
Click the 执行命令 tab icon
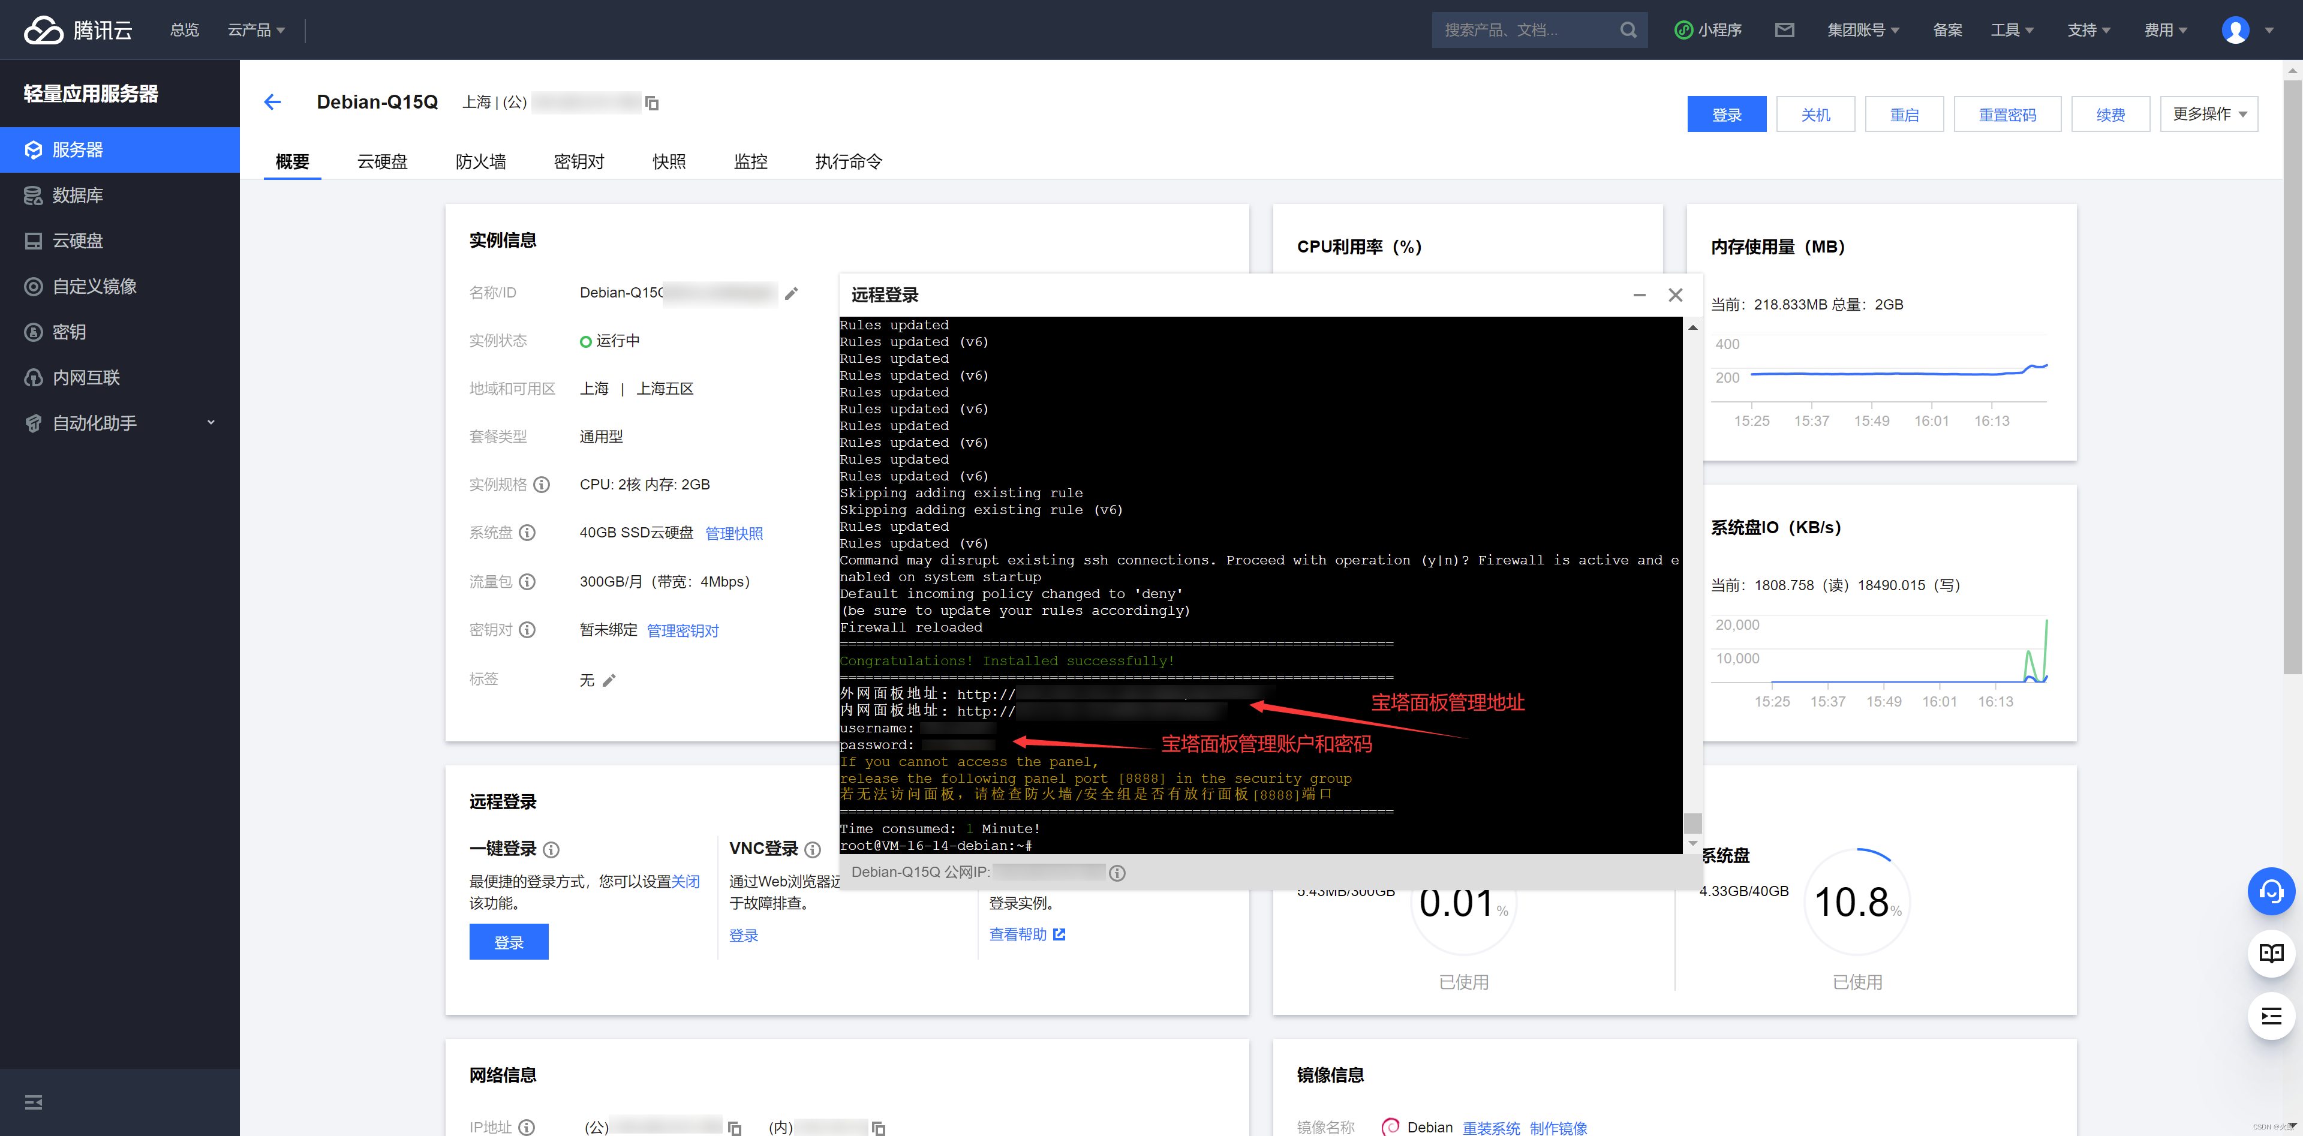(x=850, y=162)
